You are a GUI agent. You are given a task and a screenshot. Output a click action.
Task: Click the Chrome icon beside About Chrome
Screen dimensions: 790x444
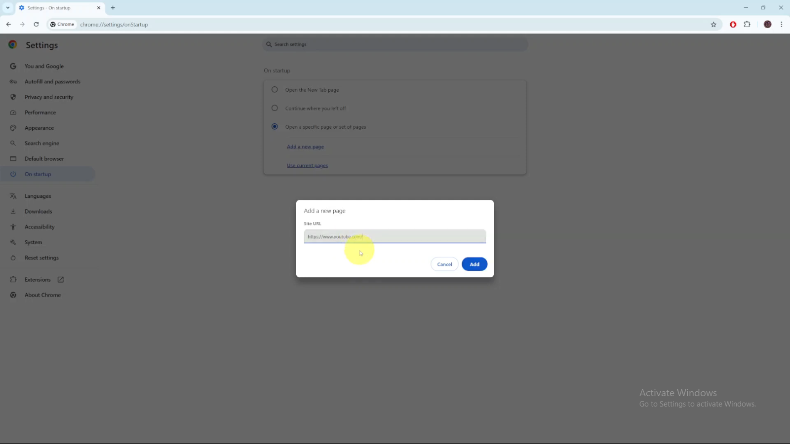tap(13, 295)
